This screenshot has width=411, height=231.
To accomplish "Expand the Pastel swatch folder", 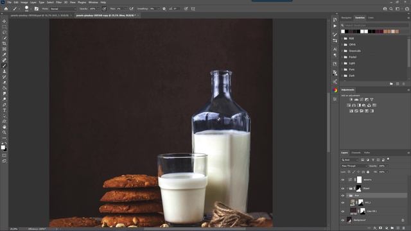I will (x=342, y=57).
